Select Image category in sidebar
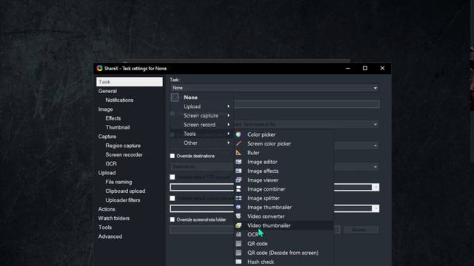The width and height of the screenshot is (474, 266). click(105, 109)
